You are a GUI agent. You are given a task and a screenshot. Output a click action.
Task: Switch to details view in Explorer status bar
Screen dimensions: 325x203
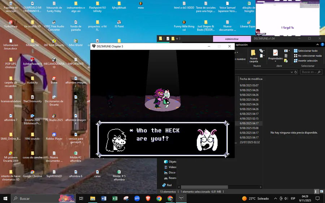pyautogui.click(x=316, y=191)
